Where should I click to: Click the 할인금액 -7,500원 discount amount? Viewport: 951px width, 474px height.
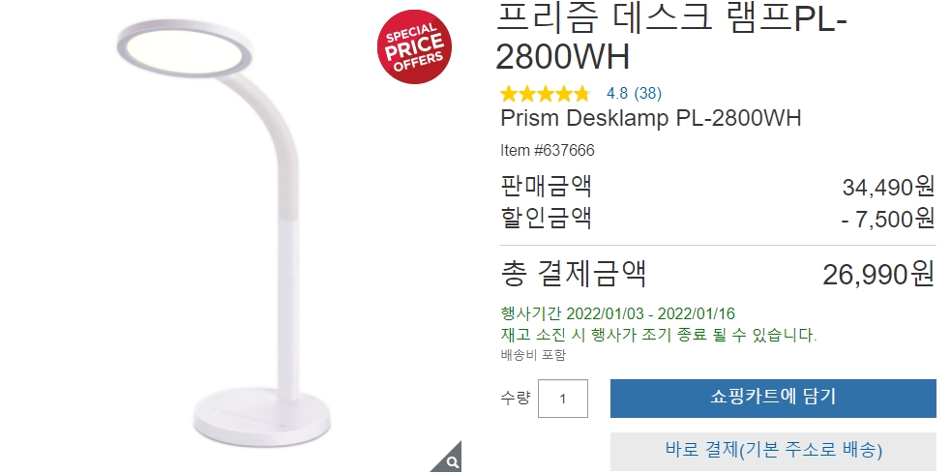888,219
